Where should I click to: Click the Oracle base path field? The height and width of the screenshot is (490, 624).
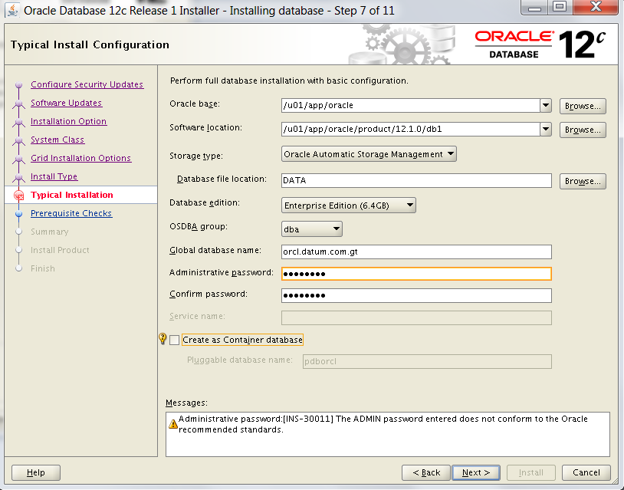coord(411,106)
